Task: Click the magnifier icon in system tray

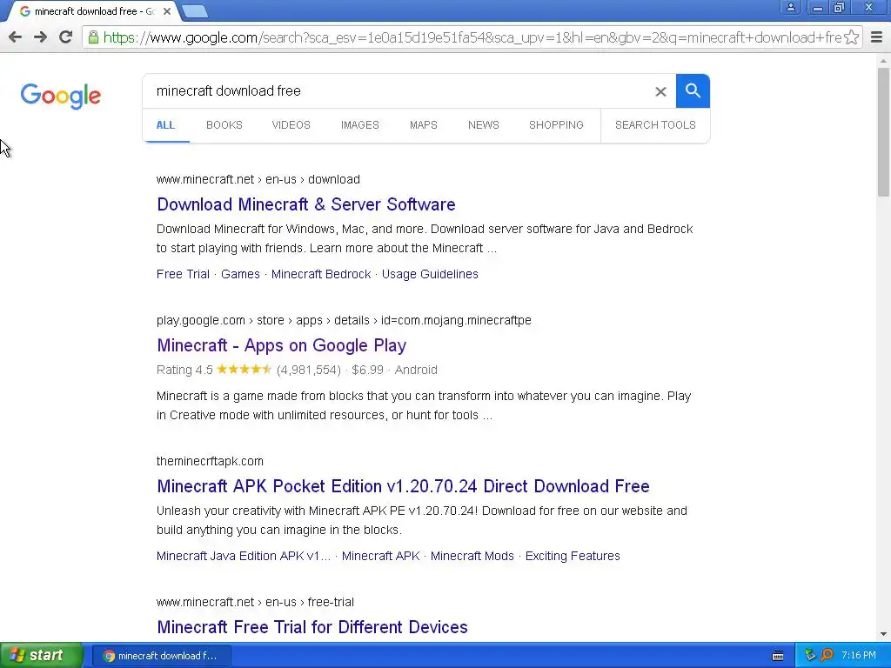Action: [x=827, y=656]
